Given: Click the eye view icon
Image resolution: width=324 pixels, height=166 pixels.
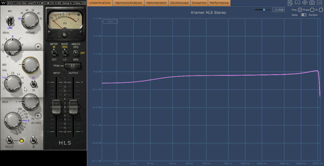Looking at the screenshot, I should point(305,3).
